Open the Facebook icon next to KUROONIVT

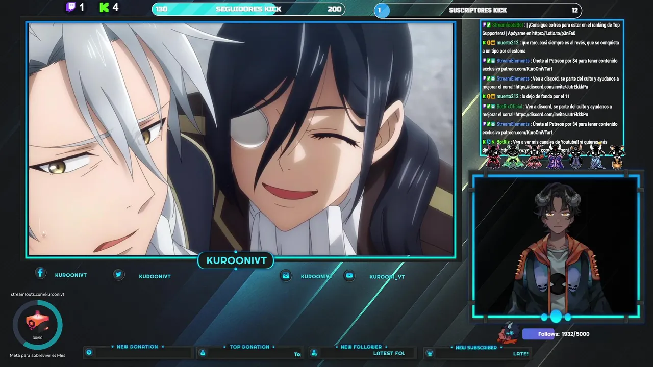click(x=40, y=273)
